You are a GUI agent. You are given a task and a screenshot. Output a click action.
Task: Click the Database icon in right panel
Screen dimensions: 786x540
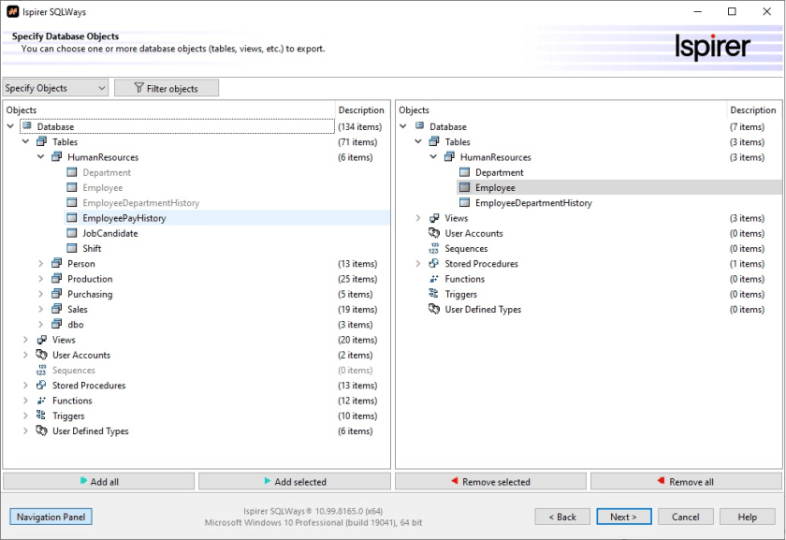(419, 126)
